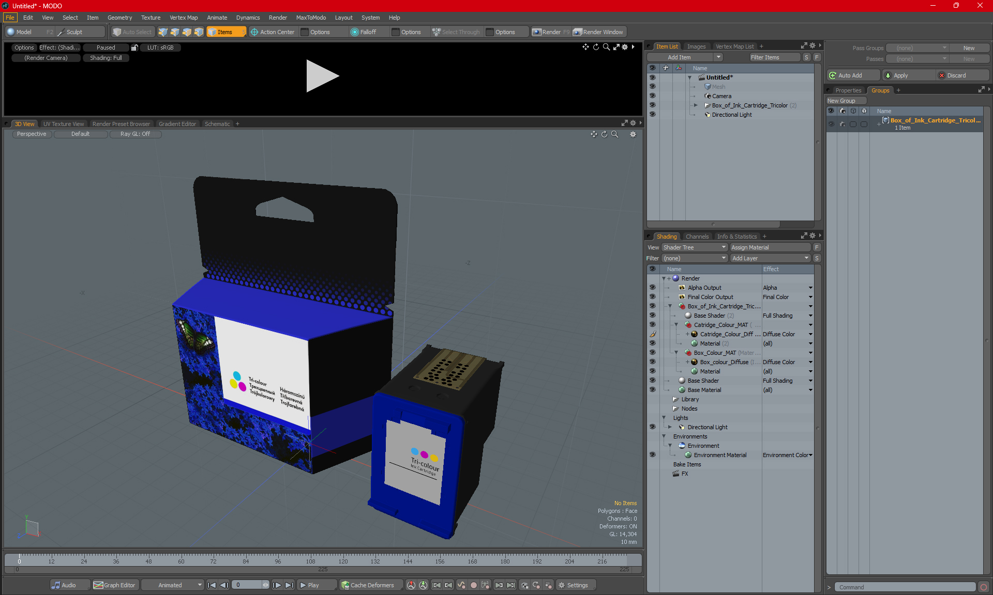Open the View Shader Tree dropdown

point(695,247)
